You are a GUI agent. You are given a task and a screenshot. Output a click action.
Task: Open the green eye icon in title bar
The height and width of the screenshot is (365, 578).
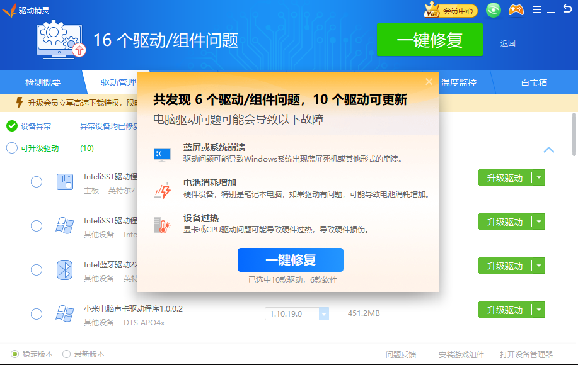(494, 10)
